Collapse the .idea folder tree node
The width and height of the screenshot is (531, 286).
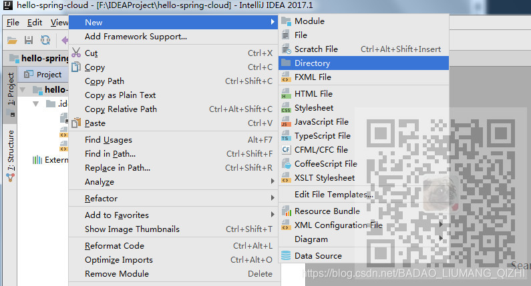pyautogui.click(x=36, y=104)
